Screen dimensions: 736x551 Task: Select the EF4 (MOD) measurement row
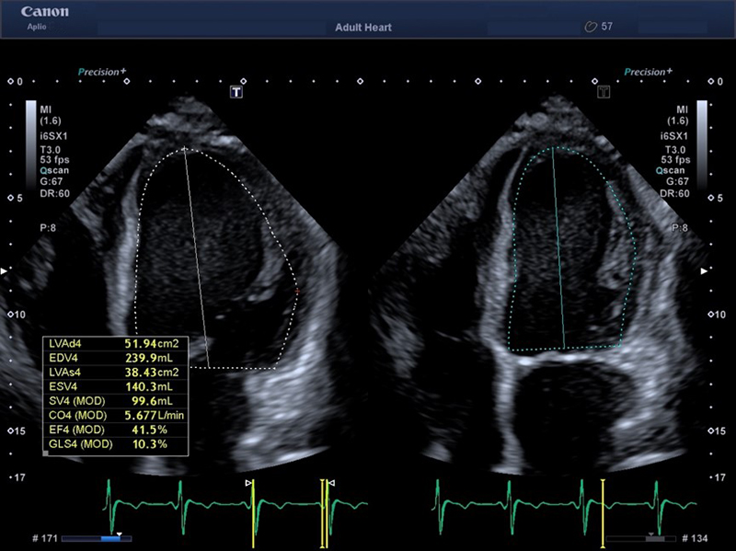click(x=115, y=430)
